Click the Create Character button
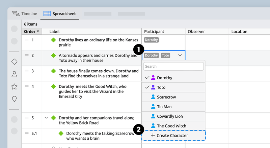Image resolution: width=270 pixels, height=148 pixels. (x=173, y=136)
